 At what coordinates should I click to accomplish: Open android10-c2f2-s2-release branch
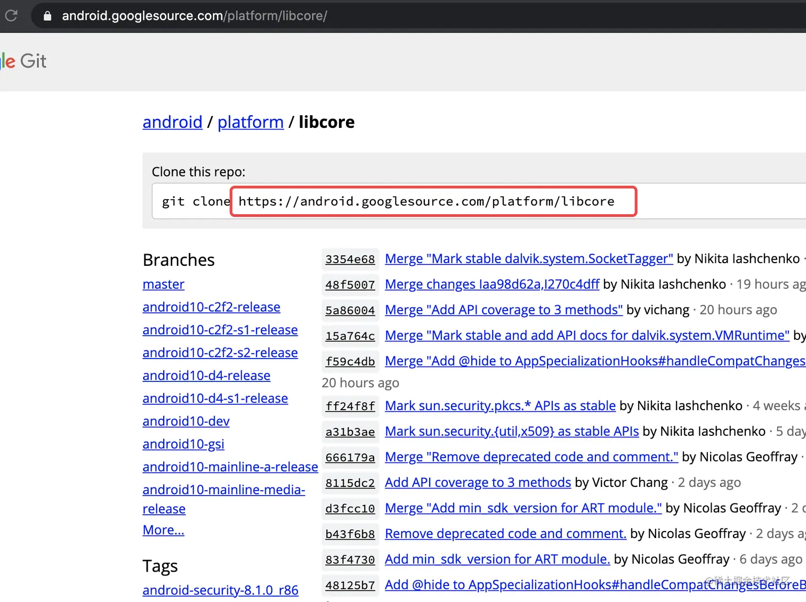pos(220,353)
